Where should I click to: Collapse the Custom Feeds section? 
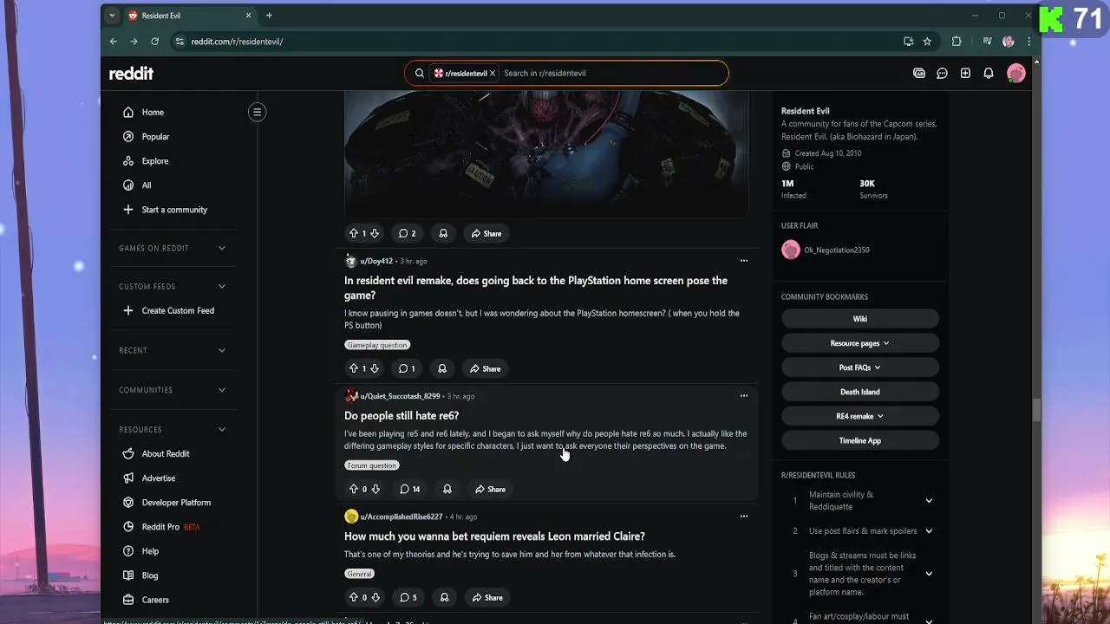222,286
